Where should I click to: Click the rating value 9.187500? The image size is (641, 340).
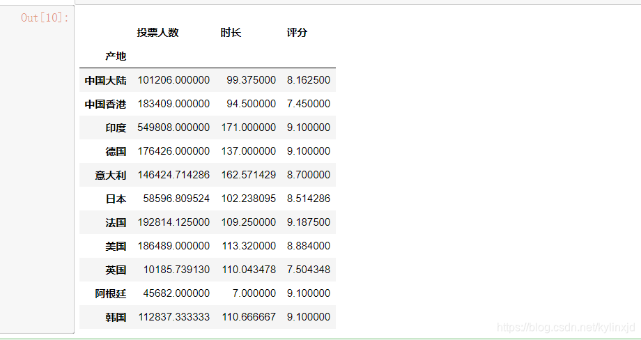pos(309,222)
